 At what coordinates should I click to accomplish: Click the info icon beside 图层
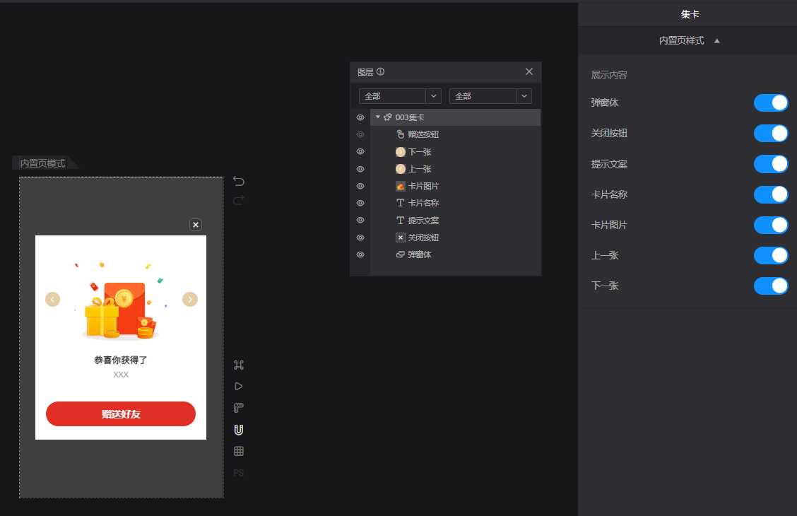point(380,71)
